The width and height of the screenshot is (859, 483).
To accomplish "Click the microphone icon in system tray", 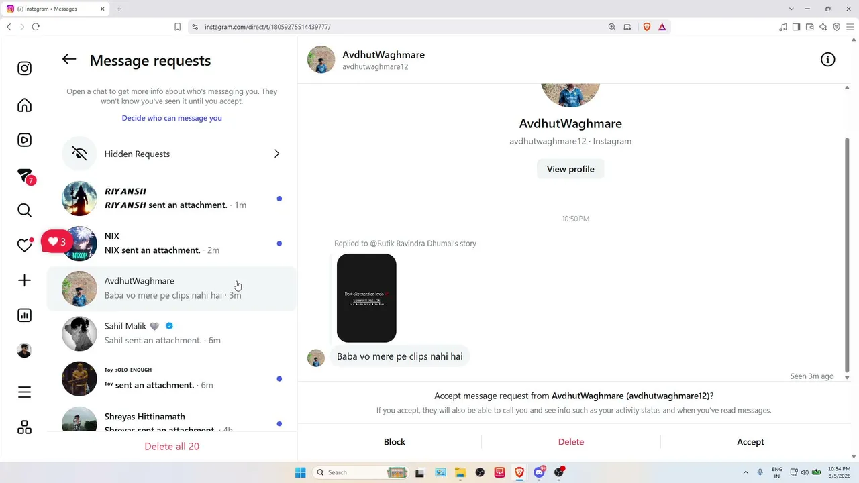I will [x=760, y=472].
